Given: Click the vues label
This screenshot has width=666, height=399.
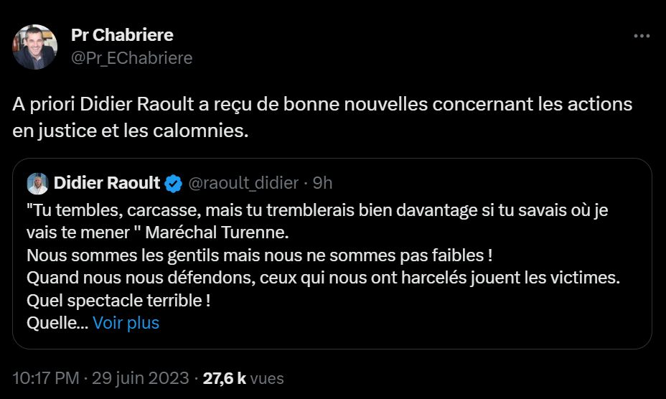Looking at the screenshot, I should coord(268,377).
